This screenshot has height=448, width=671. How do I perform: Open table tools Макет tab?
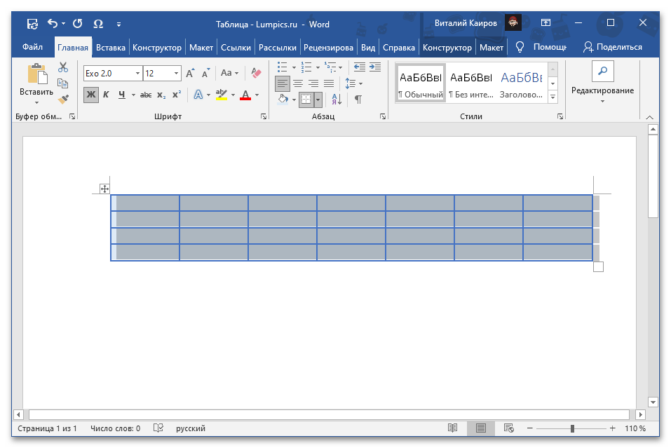492,48
